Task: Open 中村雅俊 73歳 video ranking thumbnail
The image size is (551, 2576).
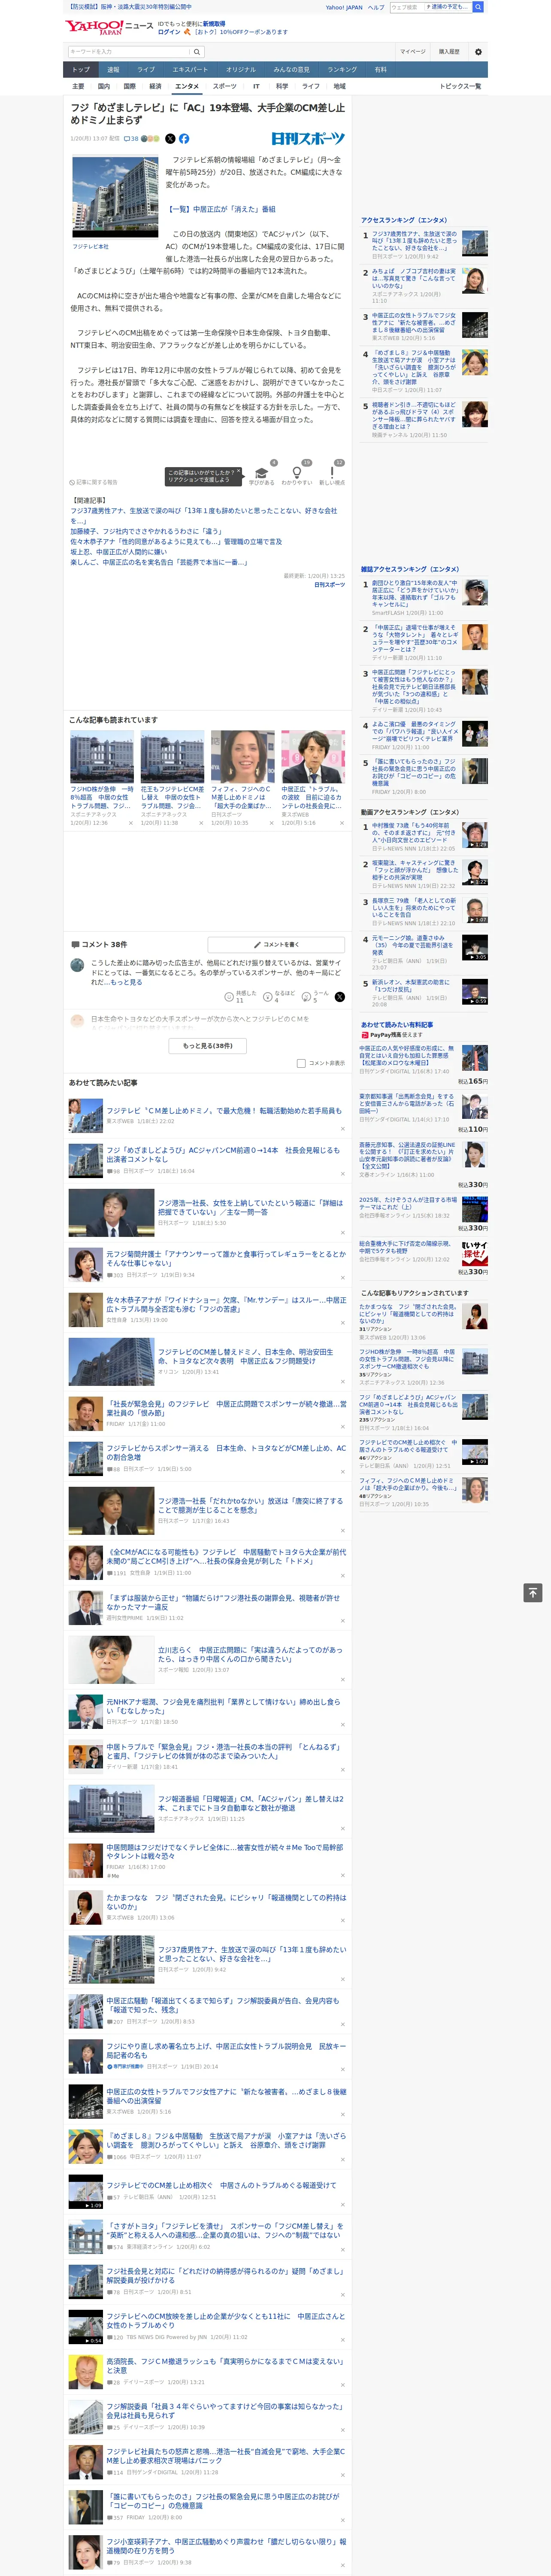Action: coord(475,835)
